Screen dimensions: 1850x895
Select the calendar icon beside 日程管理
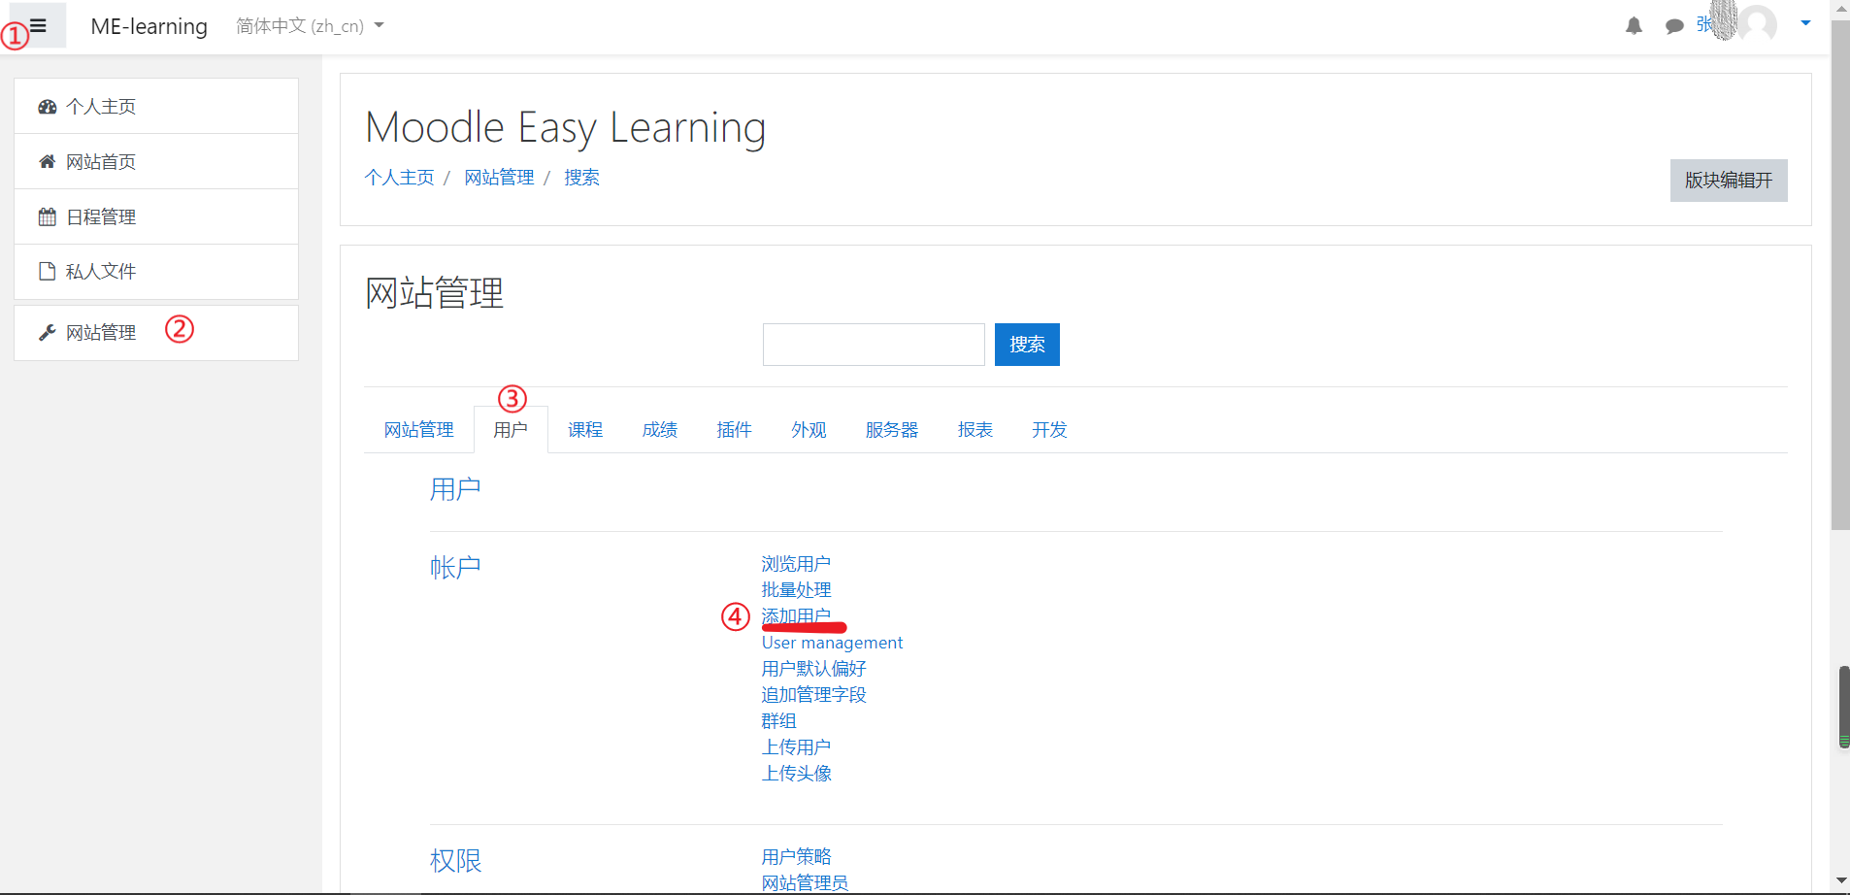(x=47, y=215)
